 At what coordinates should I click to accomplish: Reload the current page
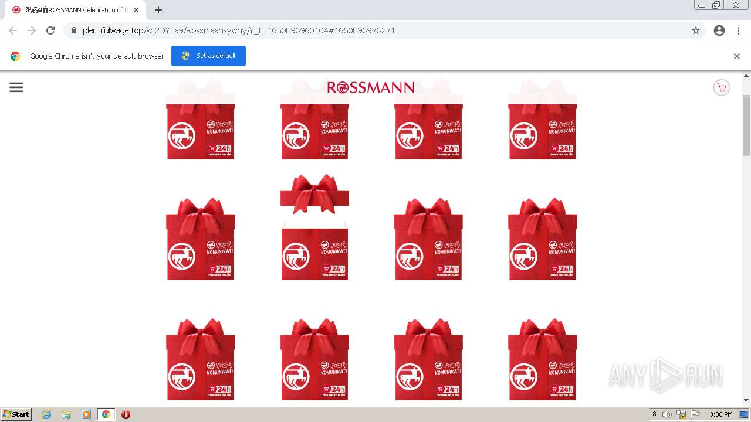tap(50, 30)
